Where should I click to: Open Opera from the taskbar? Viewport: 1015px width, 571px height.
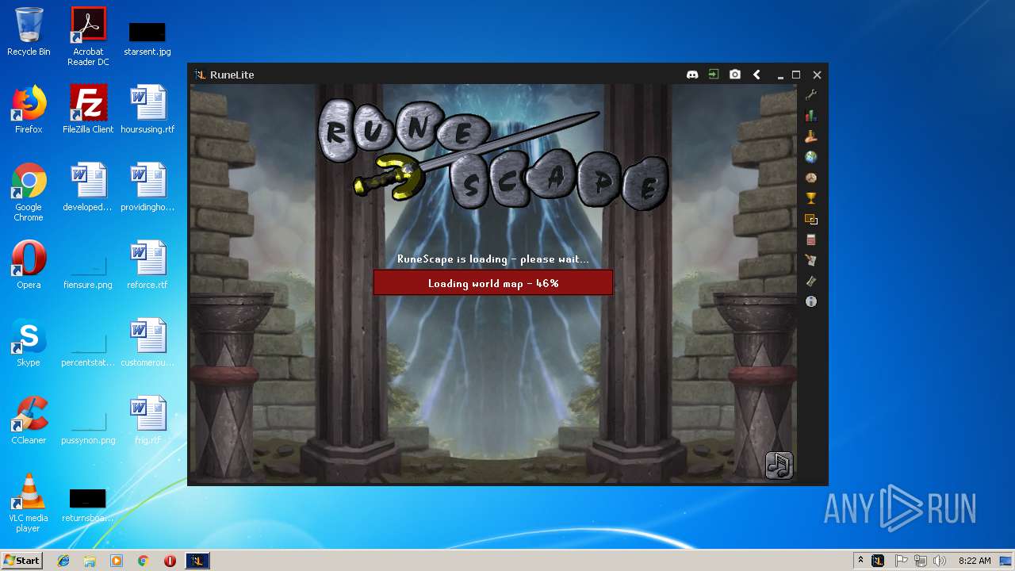pyautogui.click(x=170, y=561)
